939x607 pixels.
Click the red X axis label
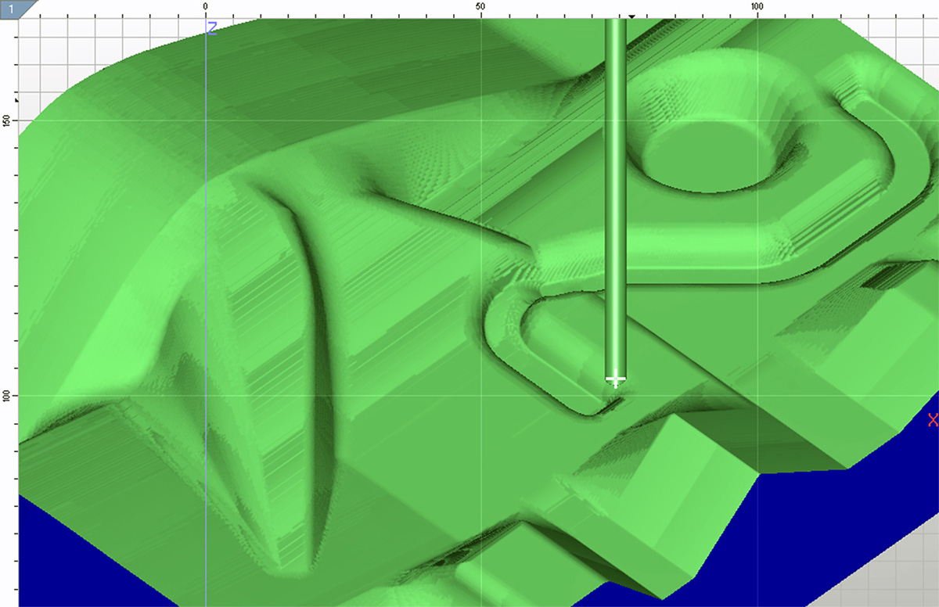933,420
